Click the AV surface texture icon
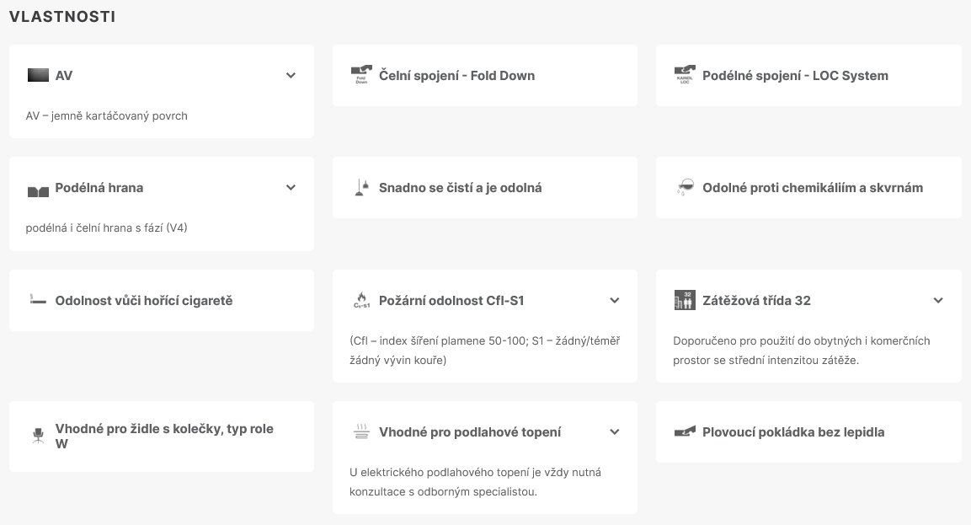 (x=38, y=75)
